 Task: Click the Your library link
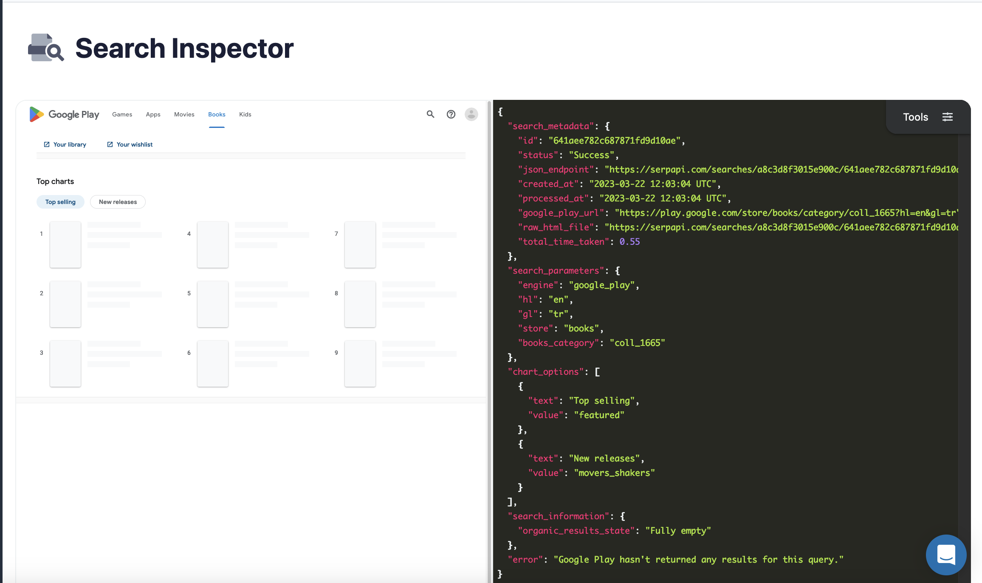tap(69, 144)
